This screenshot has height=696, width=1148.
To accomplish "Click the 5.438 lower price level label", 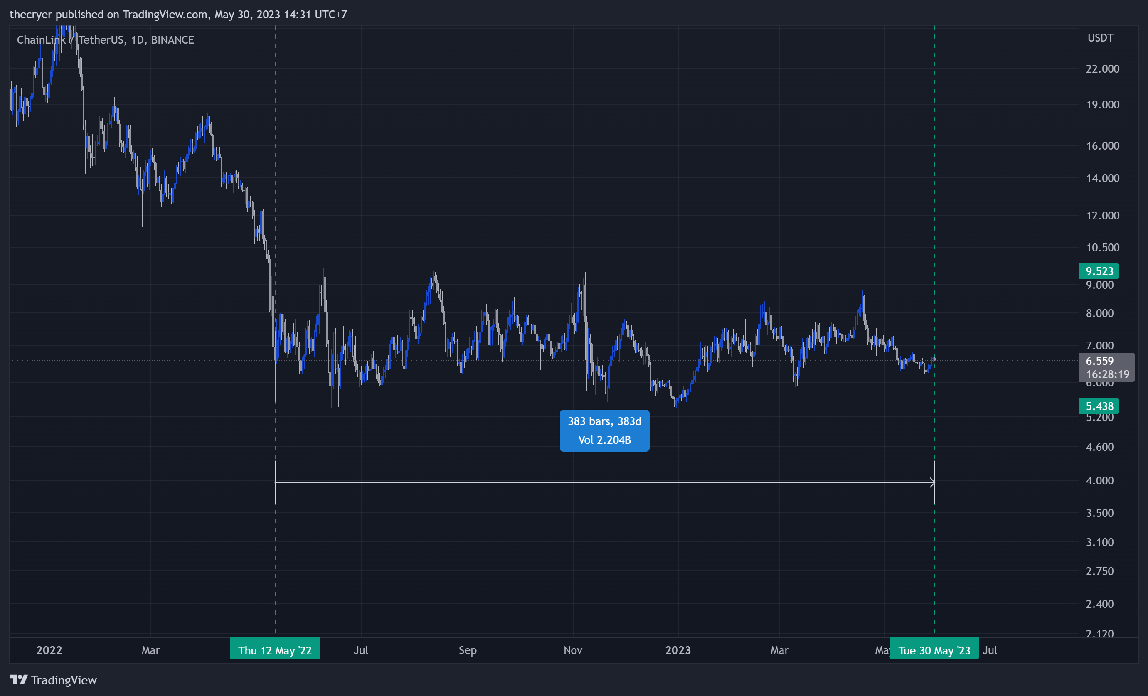I will point(1099,406).
